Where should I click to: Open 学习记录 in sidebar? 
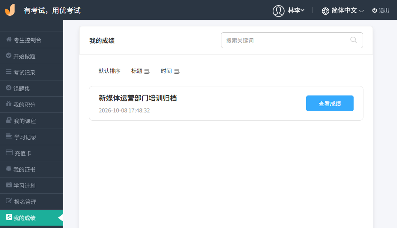[x=32, y=137]
